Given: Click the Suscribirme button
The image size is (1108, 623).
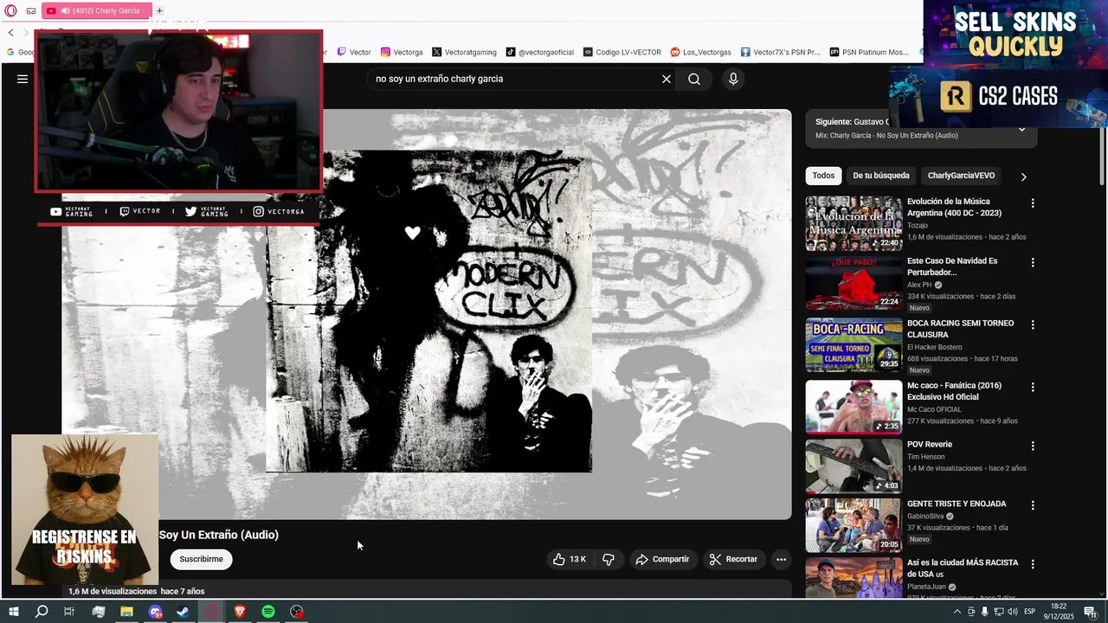Looking at the screenshot, I should (x=201, y=559).
